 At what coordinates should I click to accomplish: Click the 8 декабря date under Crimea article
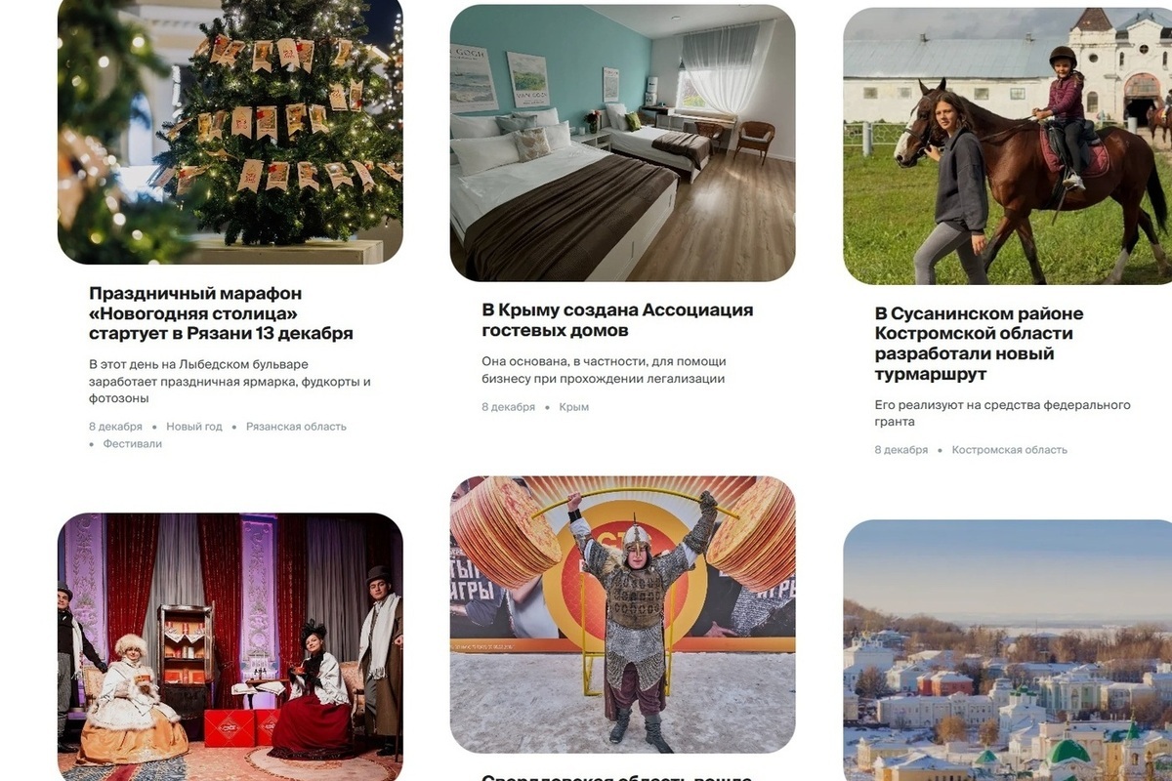(508, 407)
